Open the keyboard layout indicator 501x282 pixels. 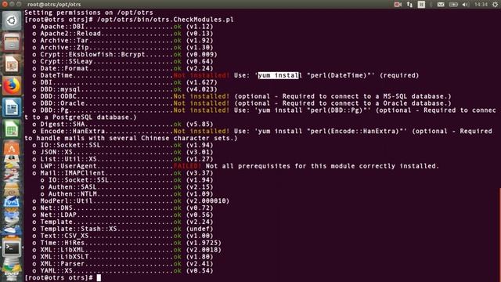(x=421, y=4)
